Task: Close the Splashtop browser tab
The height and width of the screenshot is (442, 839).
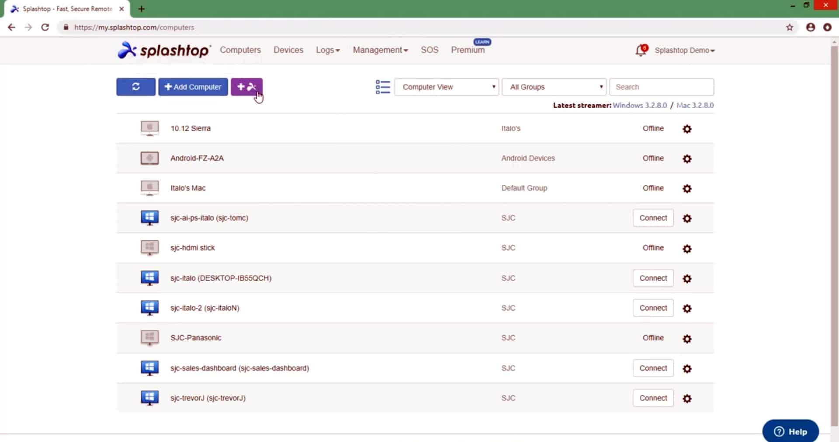Action: click(x=121, y=9)
